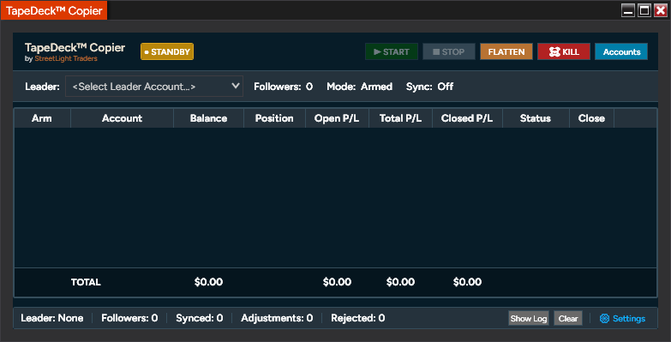Click the Closed P/L column header
The image size is (671, 342).
click(x=467, y=118)
